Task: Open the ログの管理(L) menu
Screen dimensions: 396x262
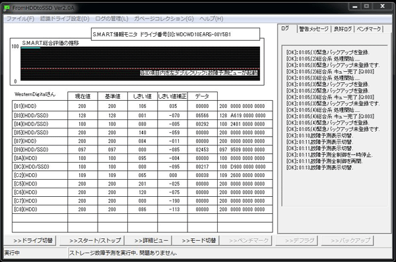Action: 112,18
